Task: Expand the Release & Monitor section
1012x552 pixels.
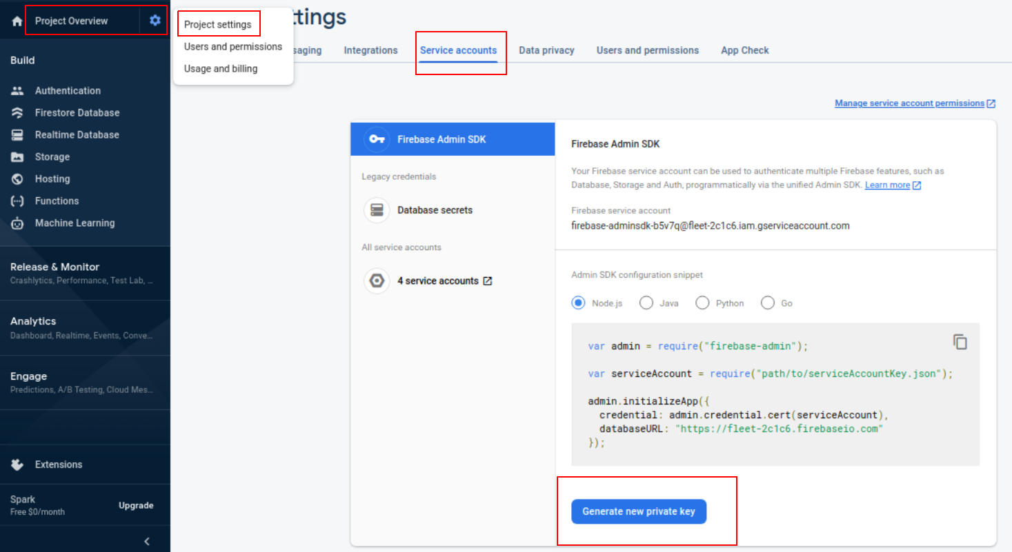Action: pyautogui.click(x=85, y=273)
